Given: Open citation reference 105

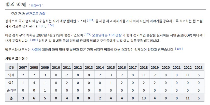Looking at the screenshot, I should (x=88, y=34).
